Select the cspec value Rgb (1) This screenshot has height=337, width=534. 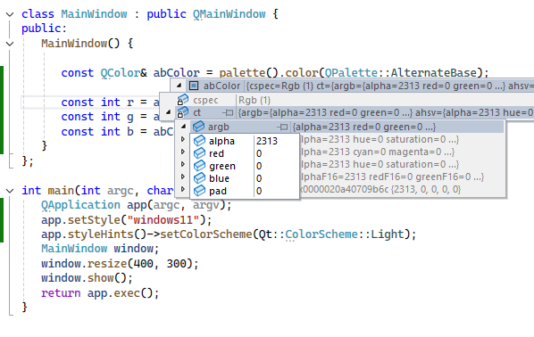[x=254, y=101]
